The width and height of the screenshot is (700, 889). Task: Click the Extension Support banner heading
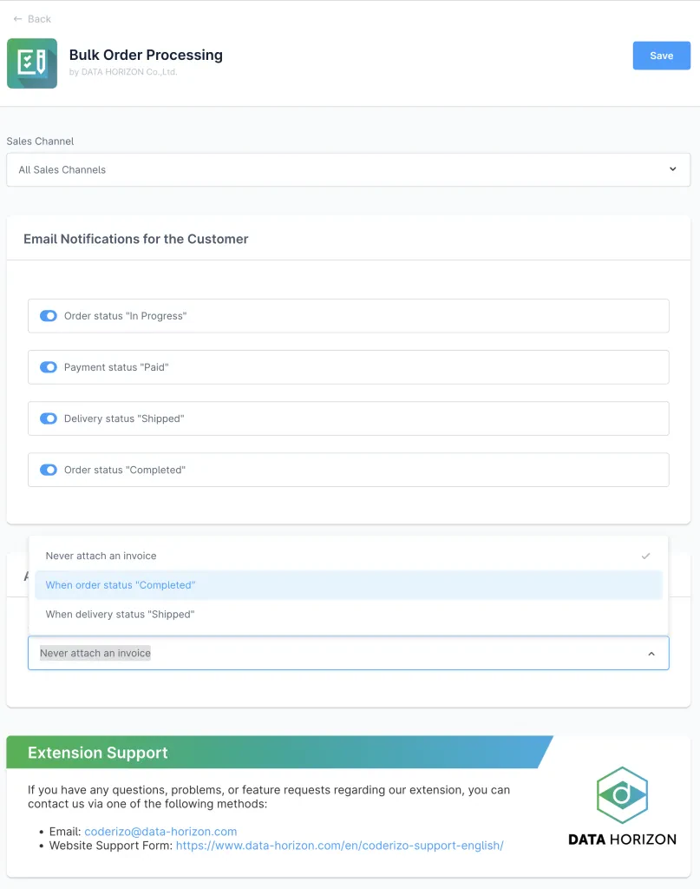tap(98, 753)
